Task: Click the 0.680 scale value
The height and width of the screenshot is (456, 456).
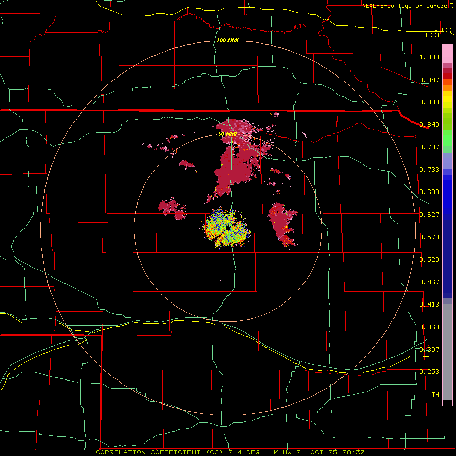Action: (429, 192)
